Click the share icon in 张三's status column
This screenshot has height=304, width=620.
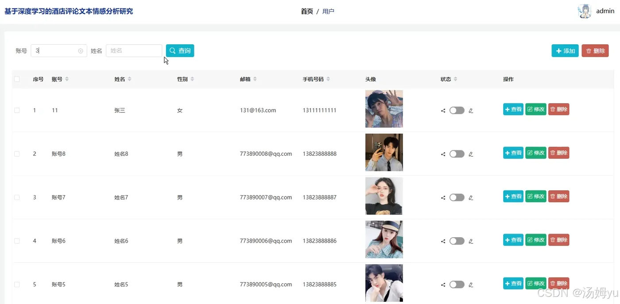pos(443,111)
